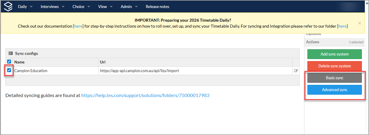Open documentation 'here' link in banner
369x135 pixels.
tap(78, 26)
